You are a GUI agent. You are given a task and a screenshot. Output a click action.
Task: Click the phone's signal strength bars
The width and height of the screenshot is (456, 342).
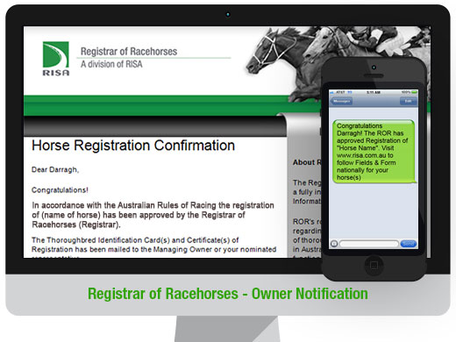point(332,92)
